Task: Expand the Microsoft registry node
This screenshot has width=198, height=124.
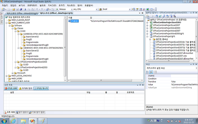Action: pyautogui.click(x=12, y=73)
